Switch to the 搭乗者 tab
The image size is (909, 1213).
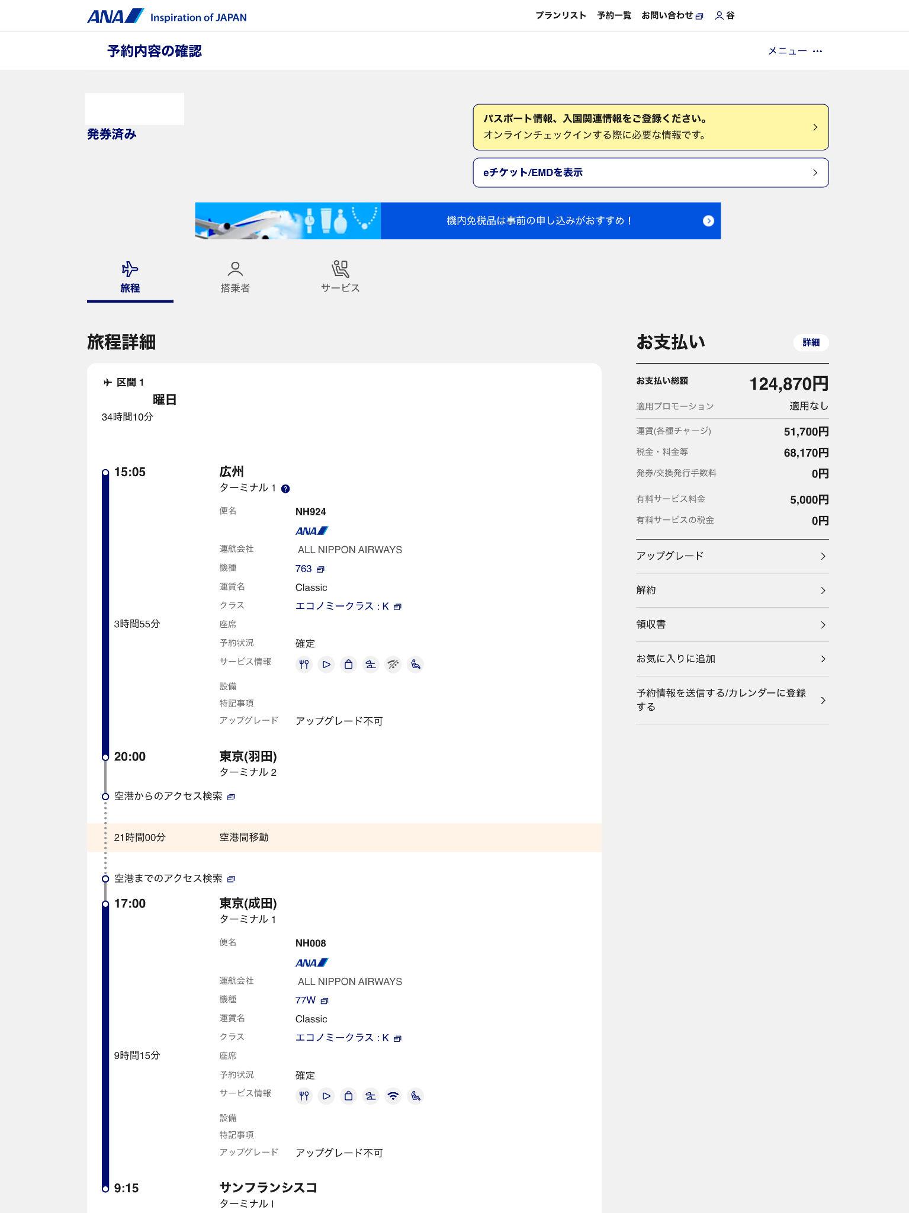[235, 277]
